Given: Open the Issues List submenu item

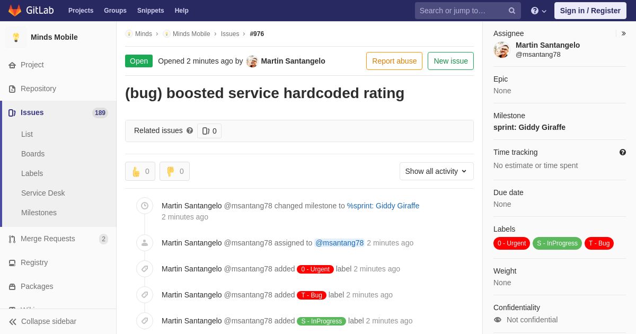Looking at the screenshot, I should coord(27,134).
